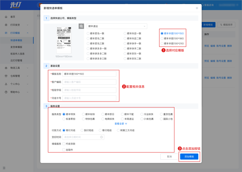Click the home icon beside 首页
242x172 pixels.
point(6,17)
